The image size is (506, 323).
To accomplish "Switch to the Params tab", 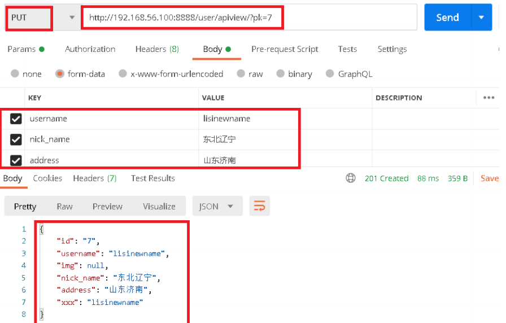I will point(26,49).
